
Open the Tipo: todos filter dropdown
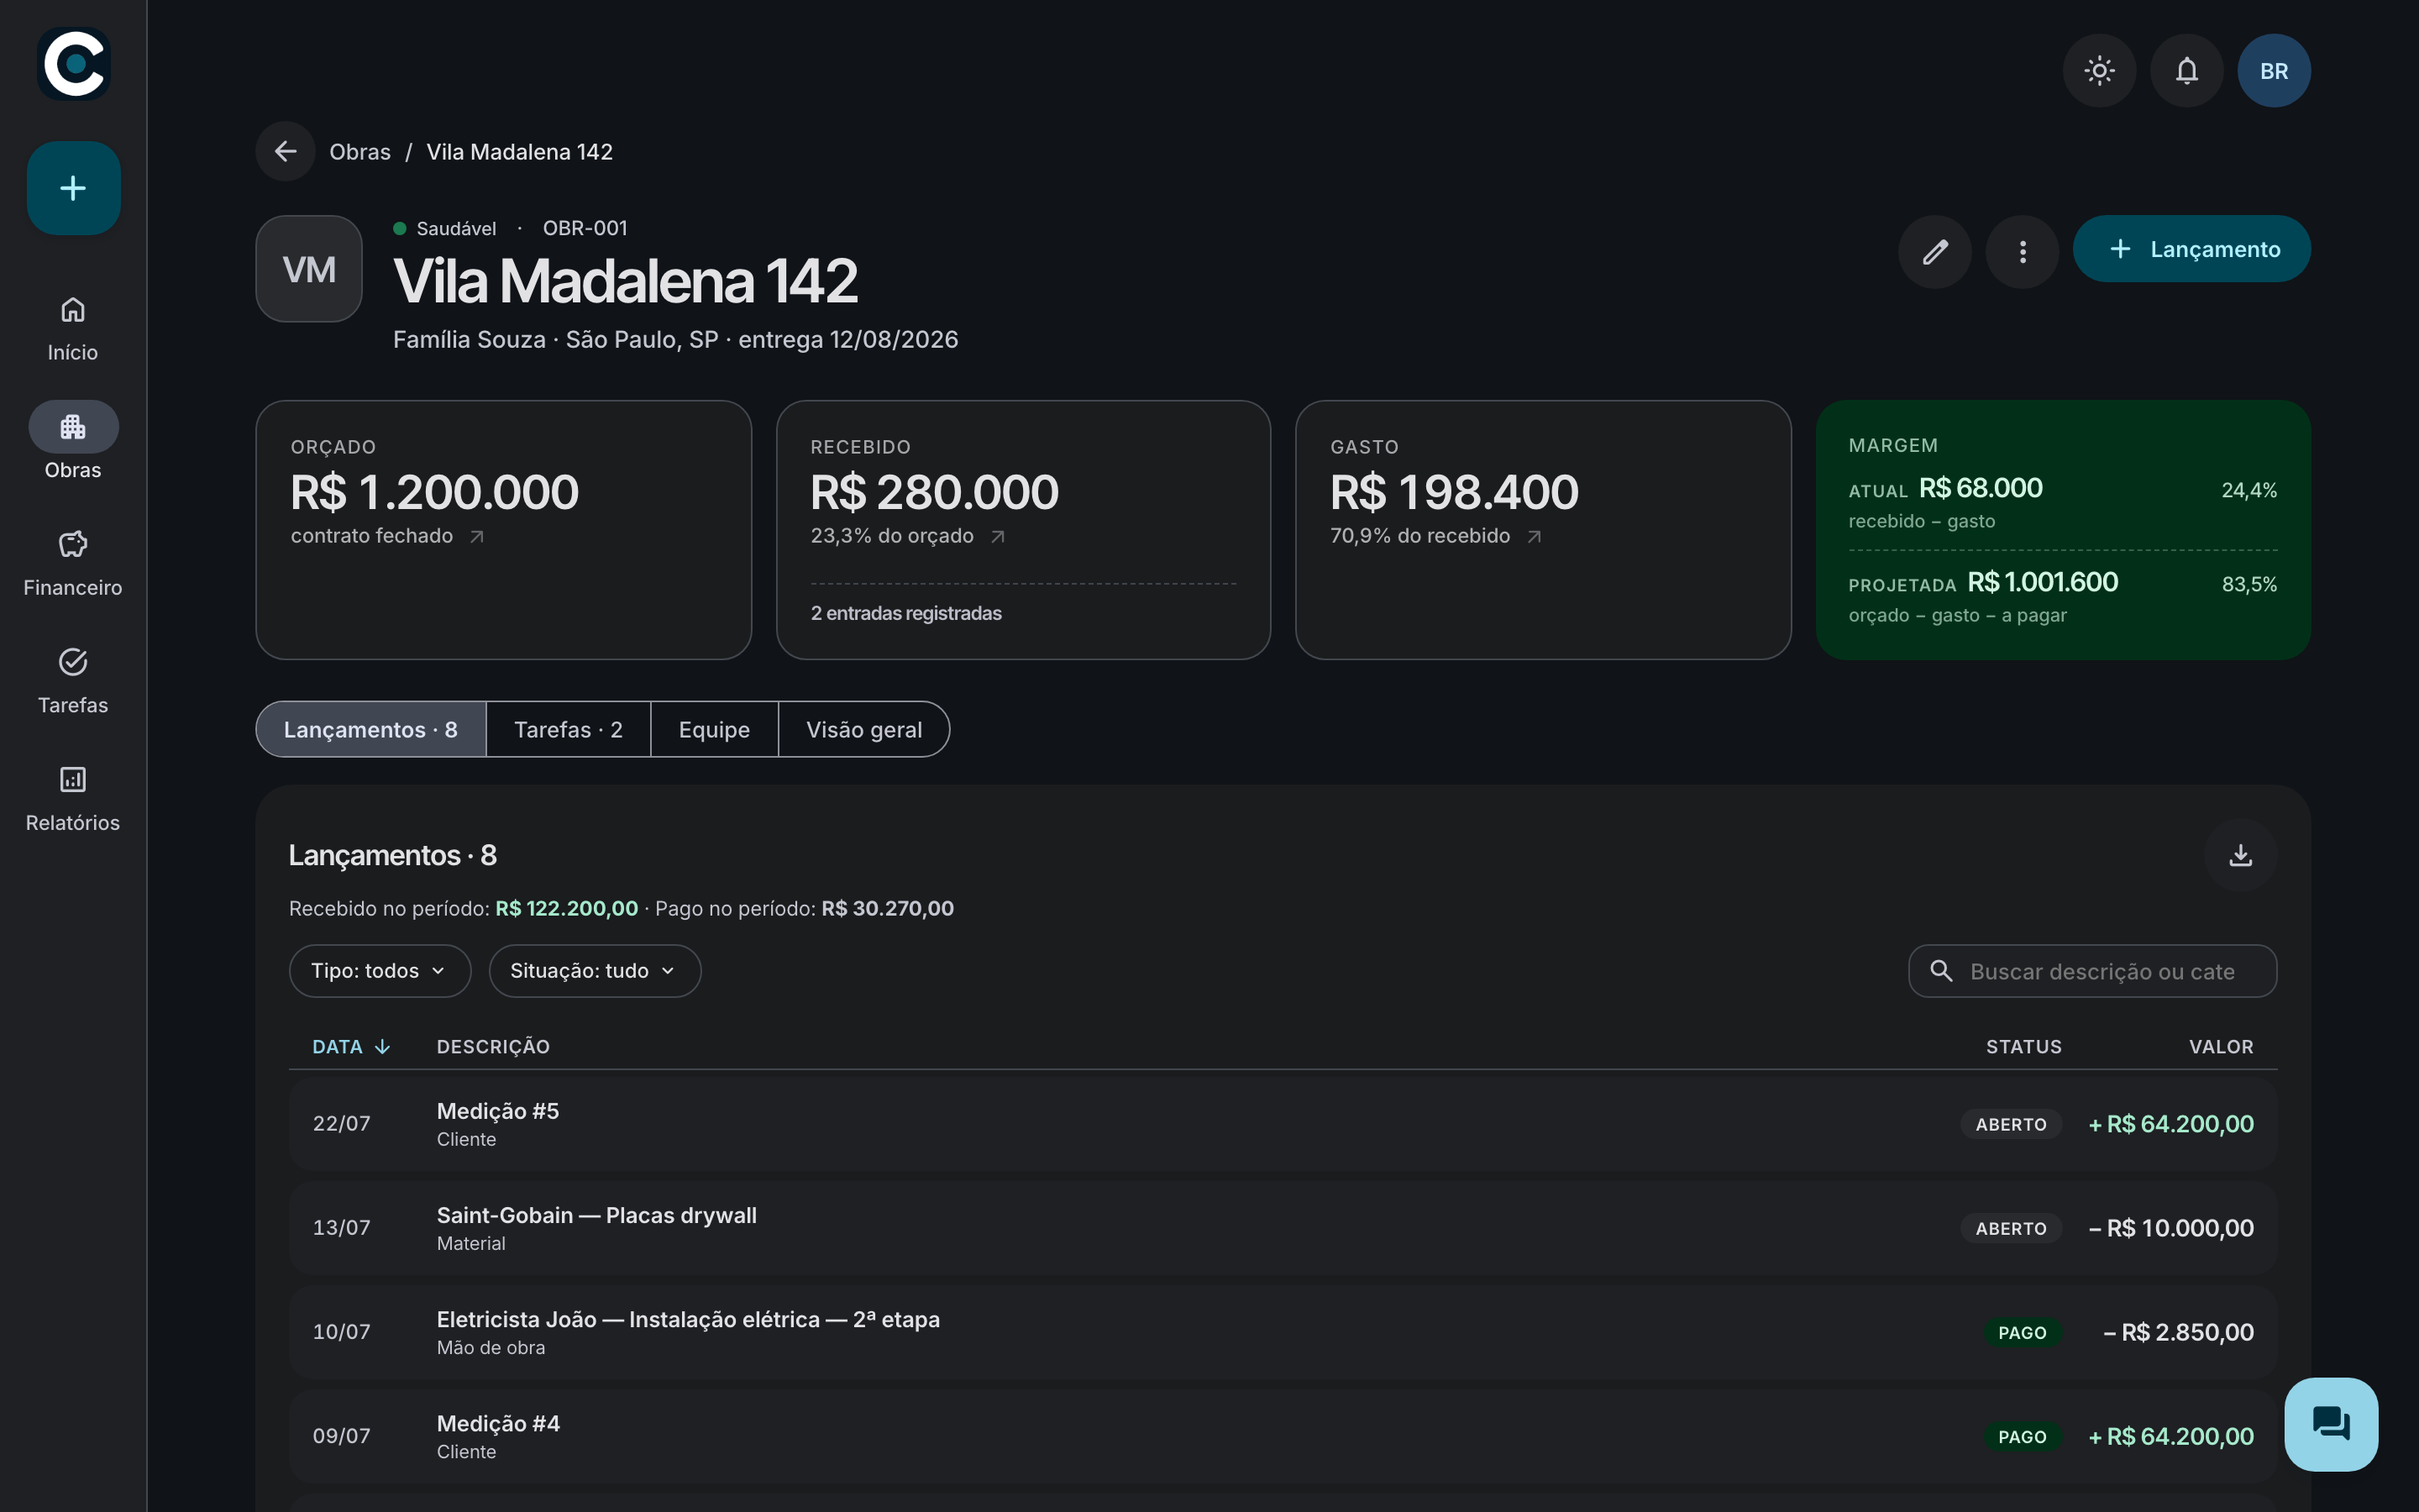pos(380,971)
